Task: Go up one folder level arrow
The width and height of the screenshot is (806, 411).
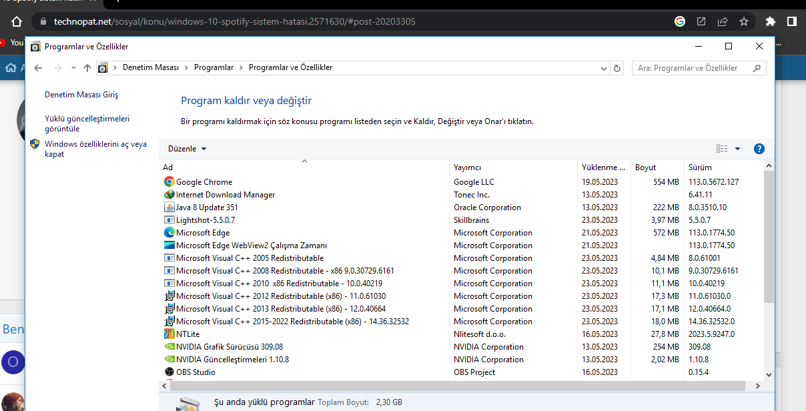Action: (x=87, y=68)
